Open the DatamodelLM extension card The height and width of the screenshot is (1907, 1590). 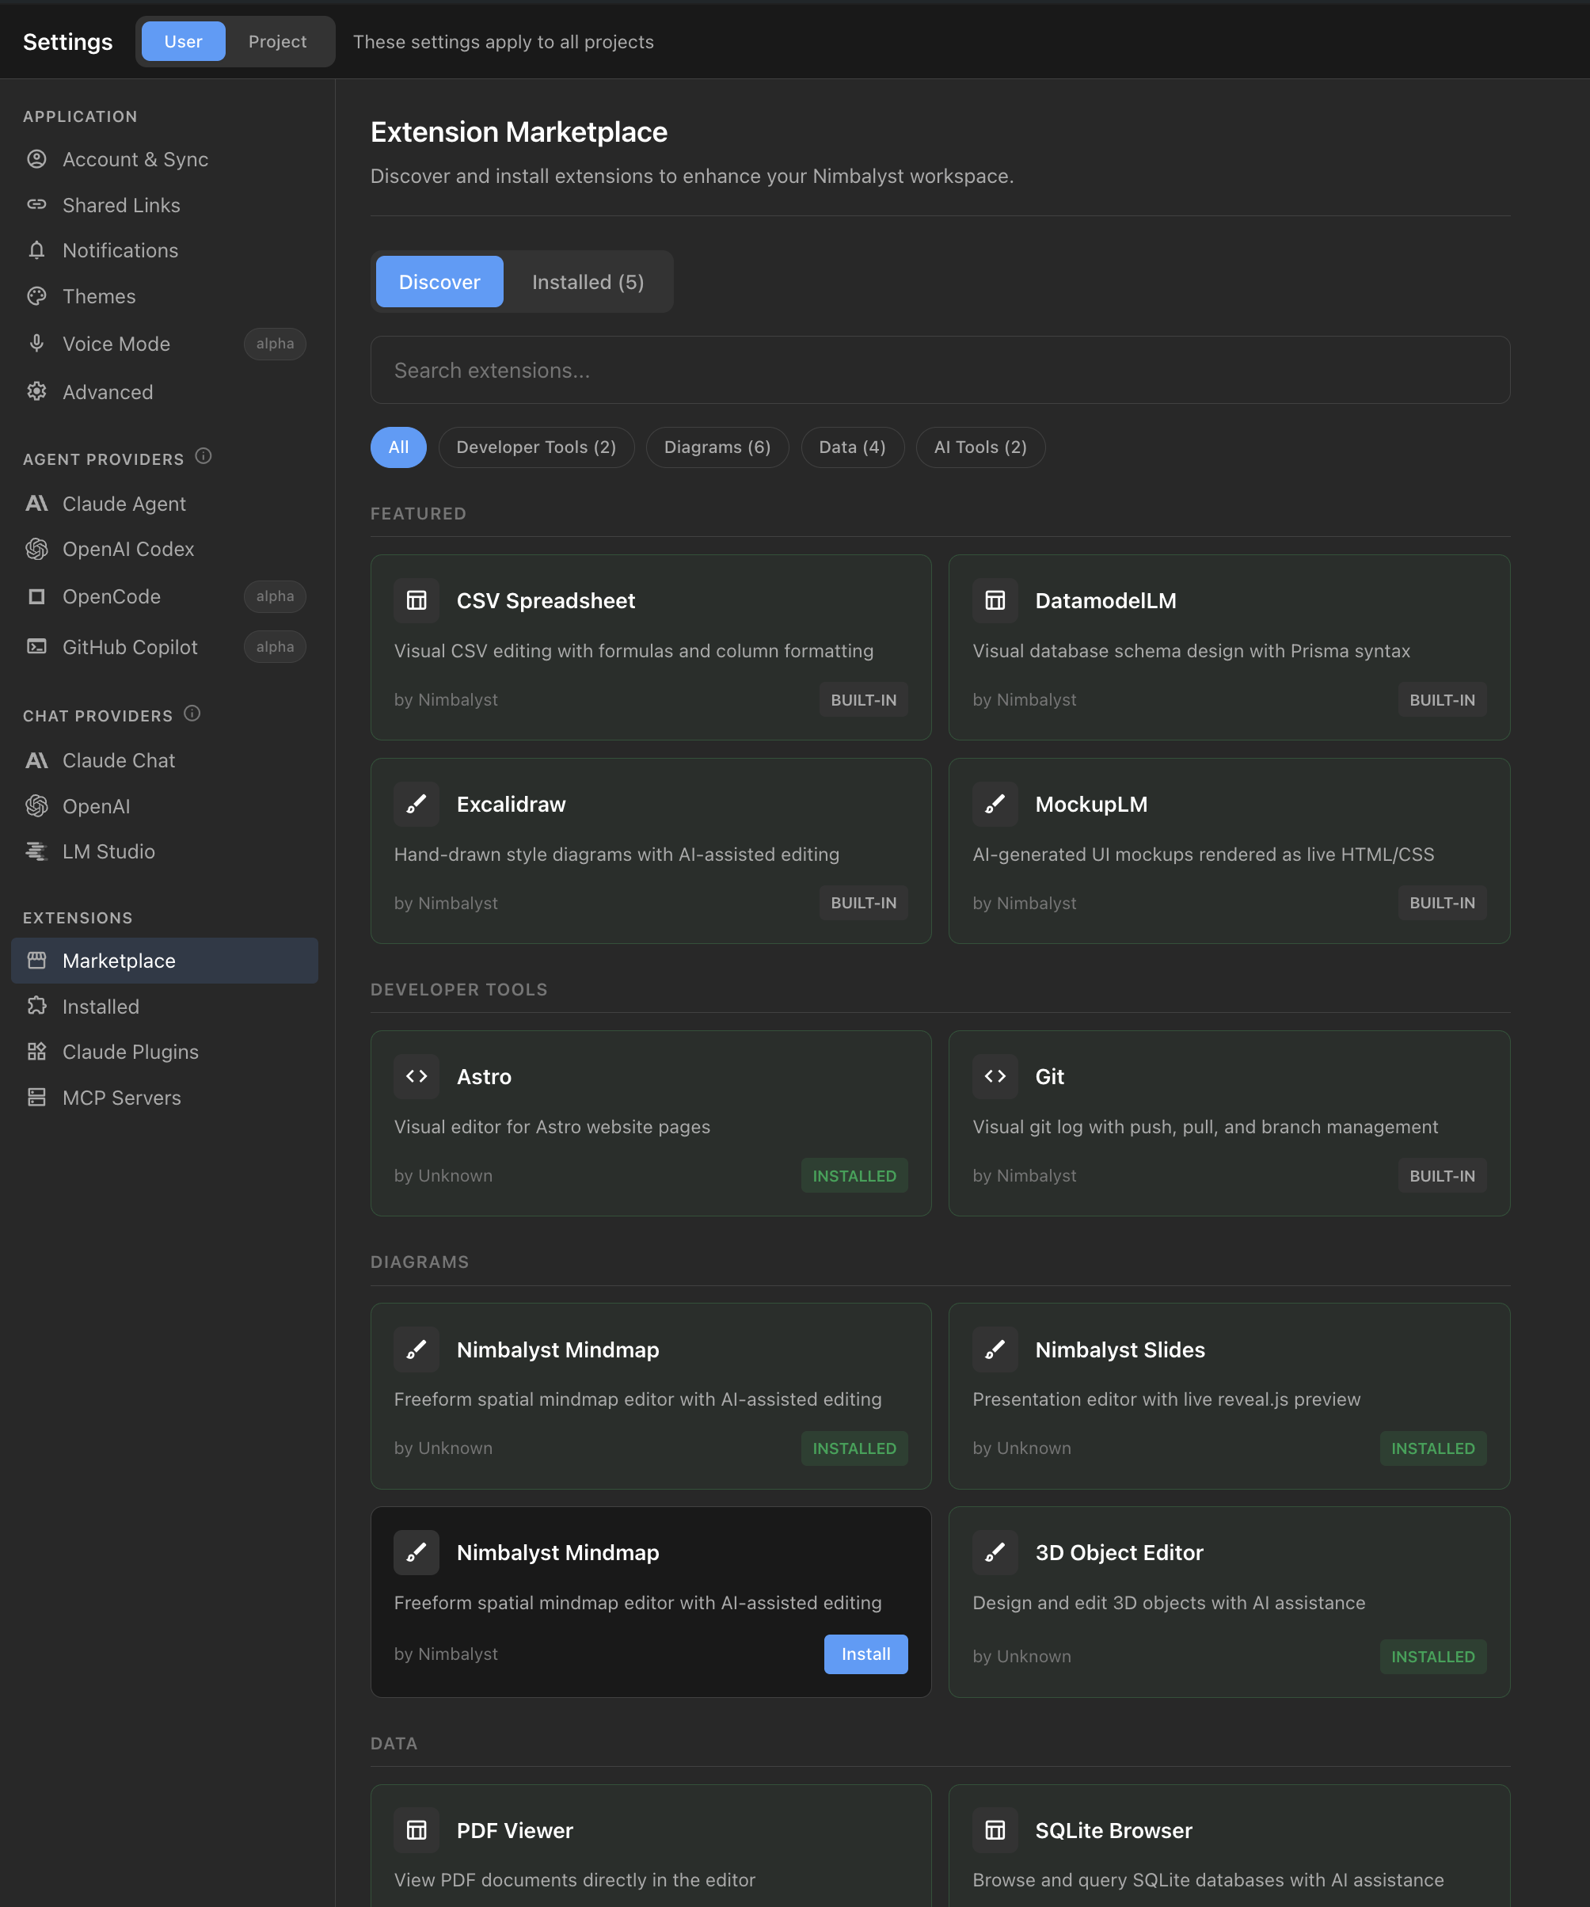click(x=1229, y=648)
